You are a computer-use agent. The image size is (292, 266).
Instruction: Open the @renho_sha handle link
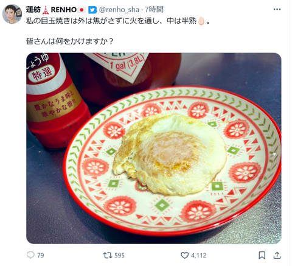(119, 10)
